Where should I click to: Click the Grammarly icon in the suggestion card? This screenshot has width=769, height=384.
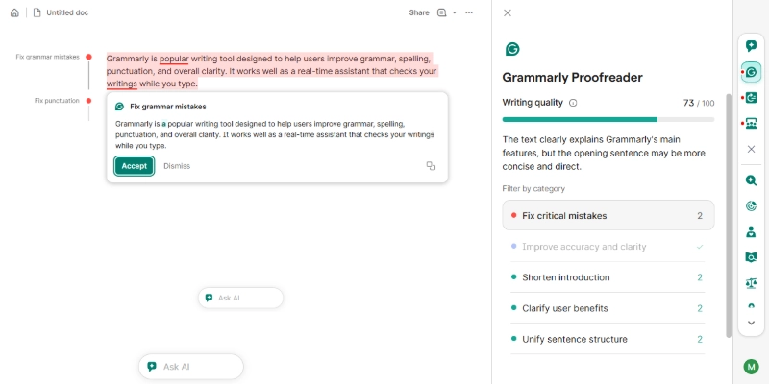click(119, 107)
